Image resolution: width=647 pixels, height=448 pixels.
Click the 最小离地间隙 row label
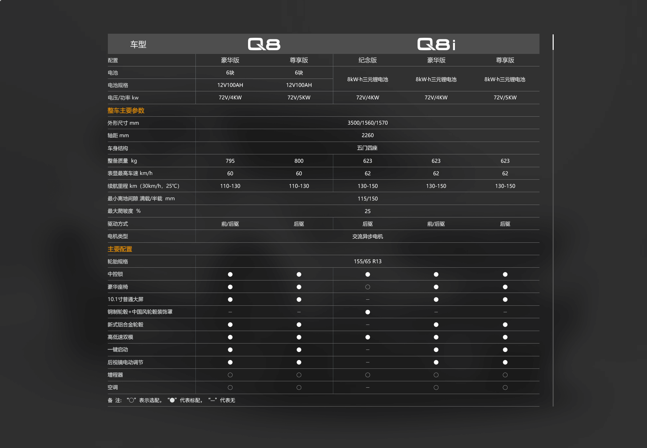coord(141,199)
